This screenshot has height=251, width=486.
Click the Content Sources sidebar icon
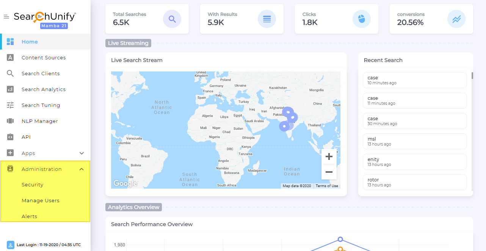tap(10, 57)
